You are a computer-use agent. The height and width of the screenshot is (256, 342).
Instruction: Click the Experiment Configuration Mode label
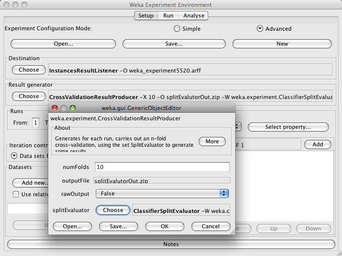(48, 29)
